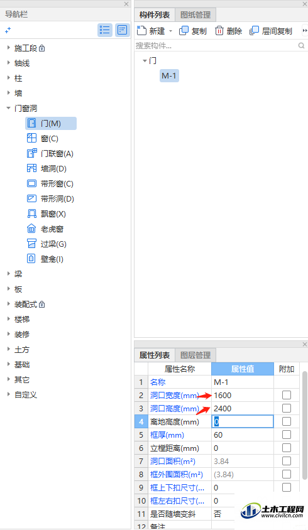
Task: Expand the 土方 tree node
Action: click(8, 349)
